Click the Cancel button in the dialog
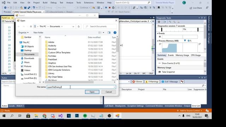The height and width of the screenshot is (127, 226). pos(108,92)
